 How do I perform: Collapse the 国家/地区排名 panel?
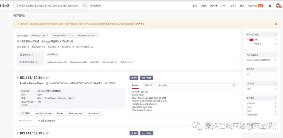tap(275, 35)
